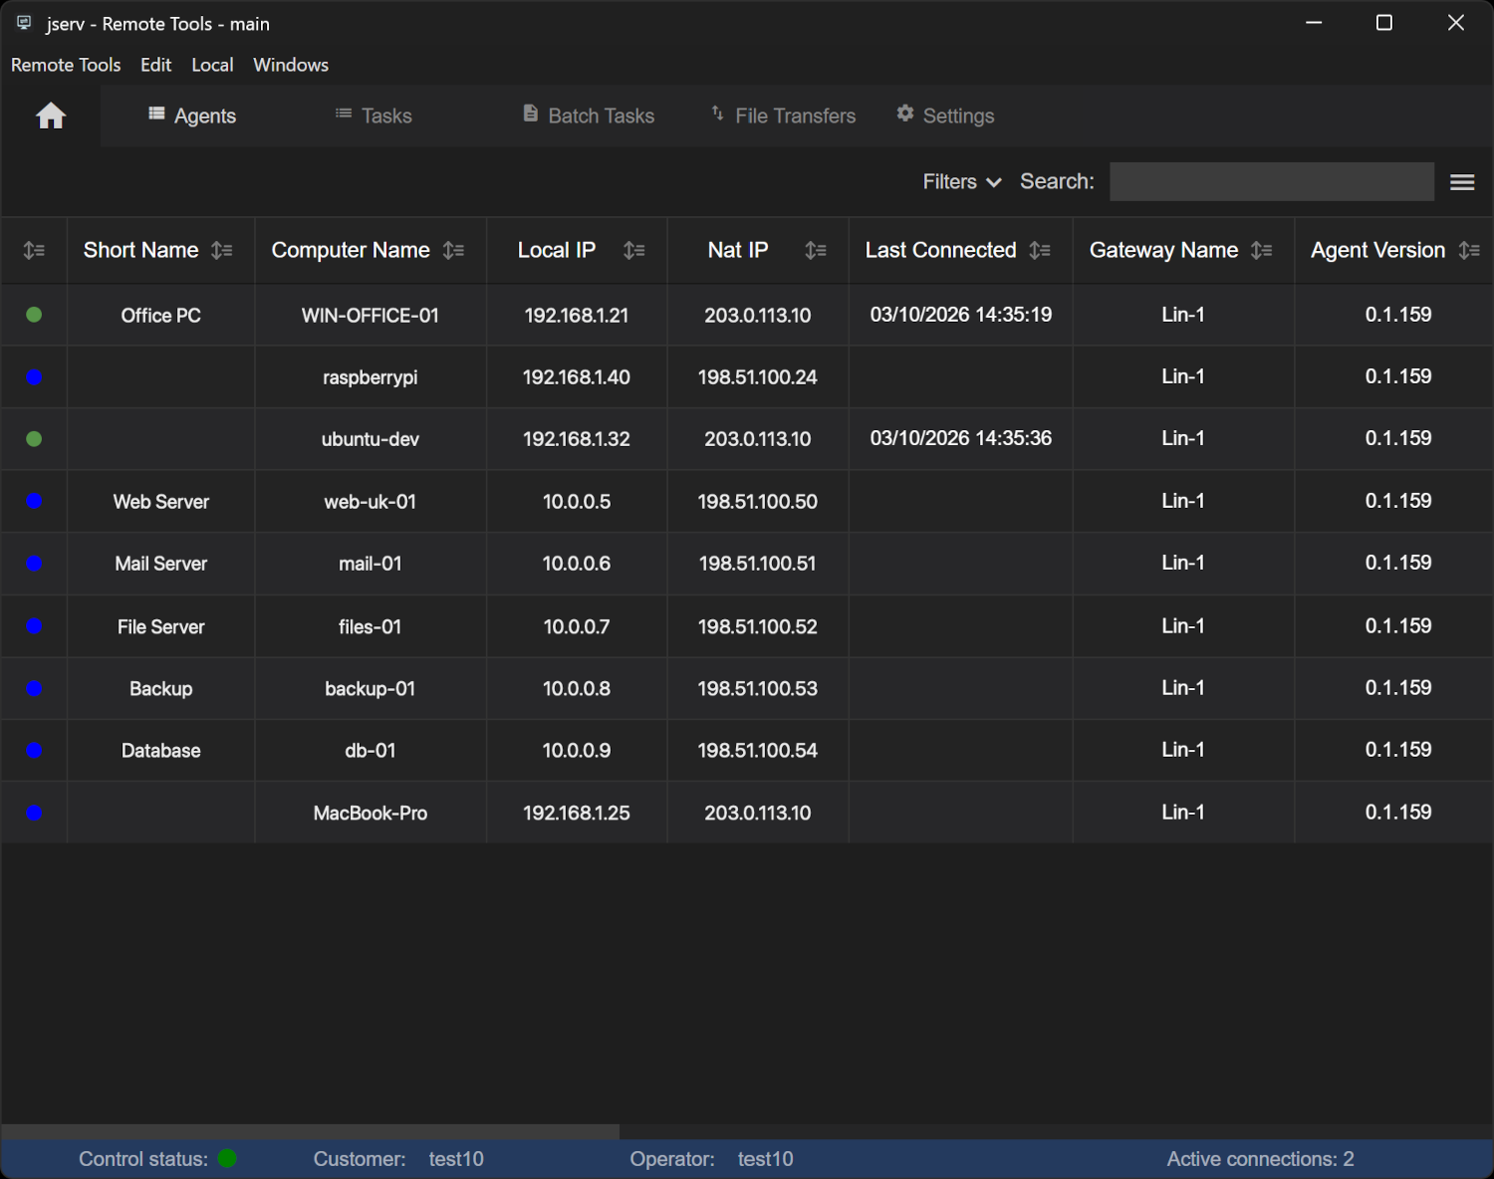Sort by the status column icon

(x=34, y=251)
